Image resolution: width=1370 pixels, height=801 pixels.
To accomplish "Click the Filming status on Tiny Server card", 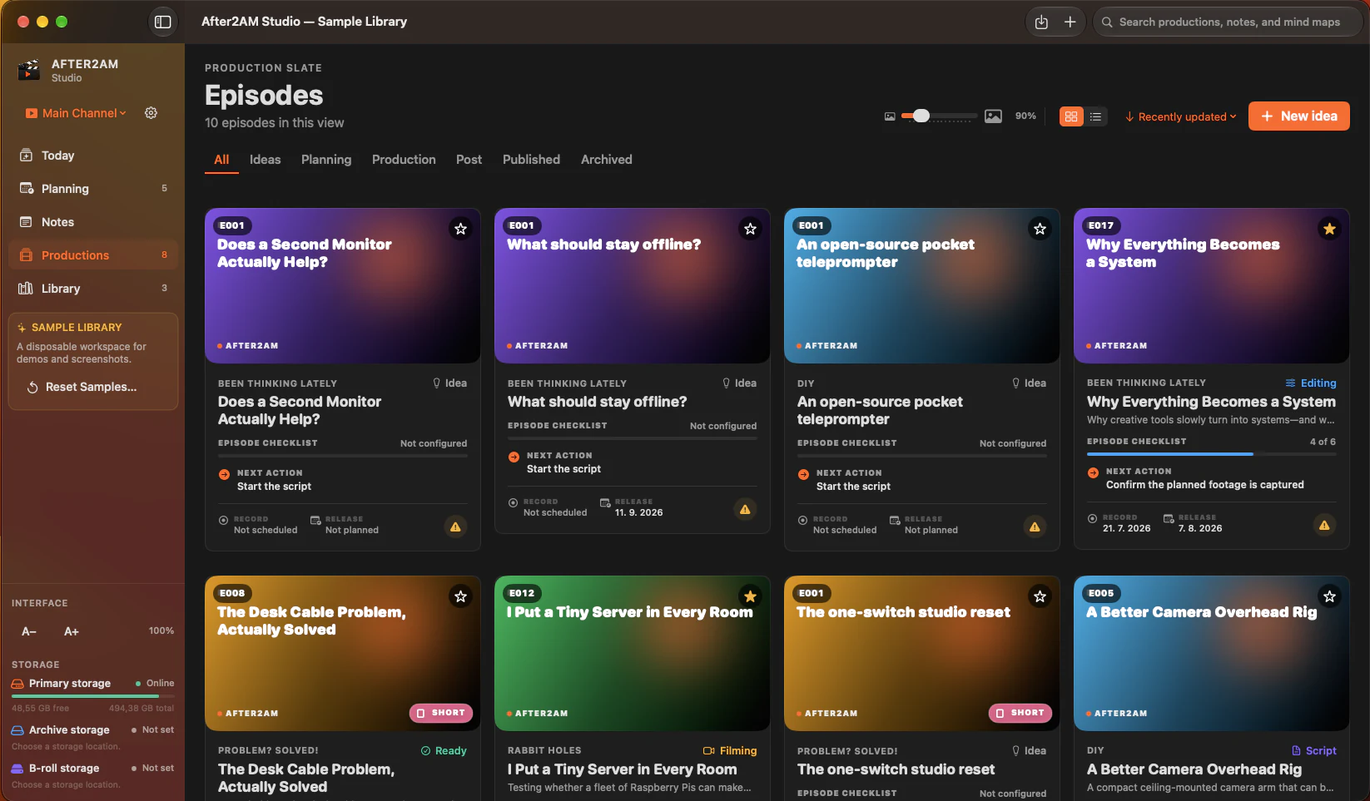I will coord(730,751).
